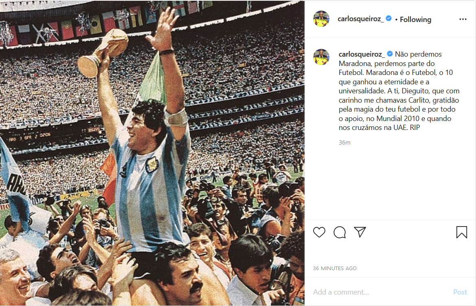Like the post with the heart icon
This screenshot has width=476, height=306.
pyautogui.click(x=319, y=232)
